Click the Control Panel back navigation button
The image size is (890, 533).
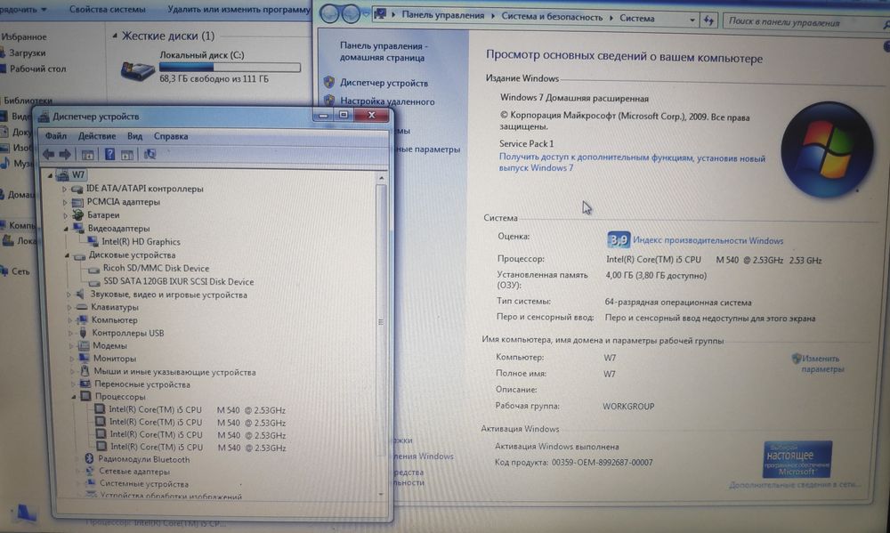pos(329,13)
